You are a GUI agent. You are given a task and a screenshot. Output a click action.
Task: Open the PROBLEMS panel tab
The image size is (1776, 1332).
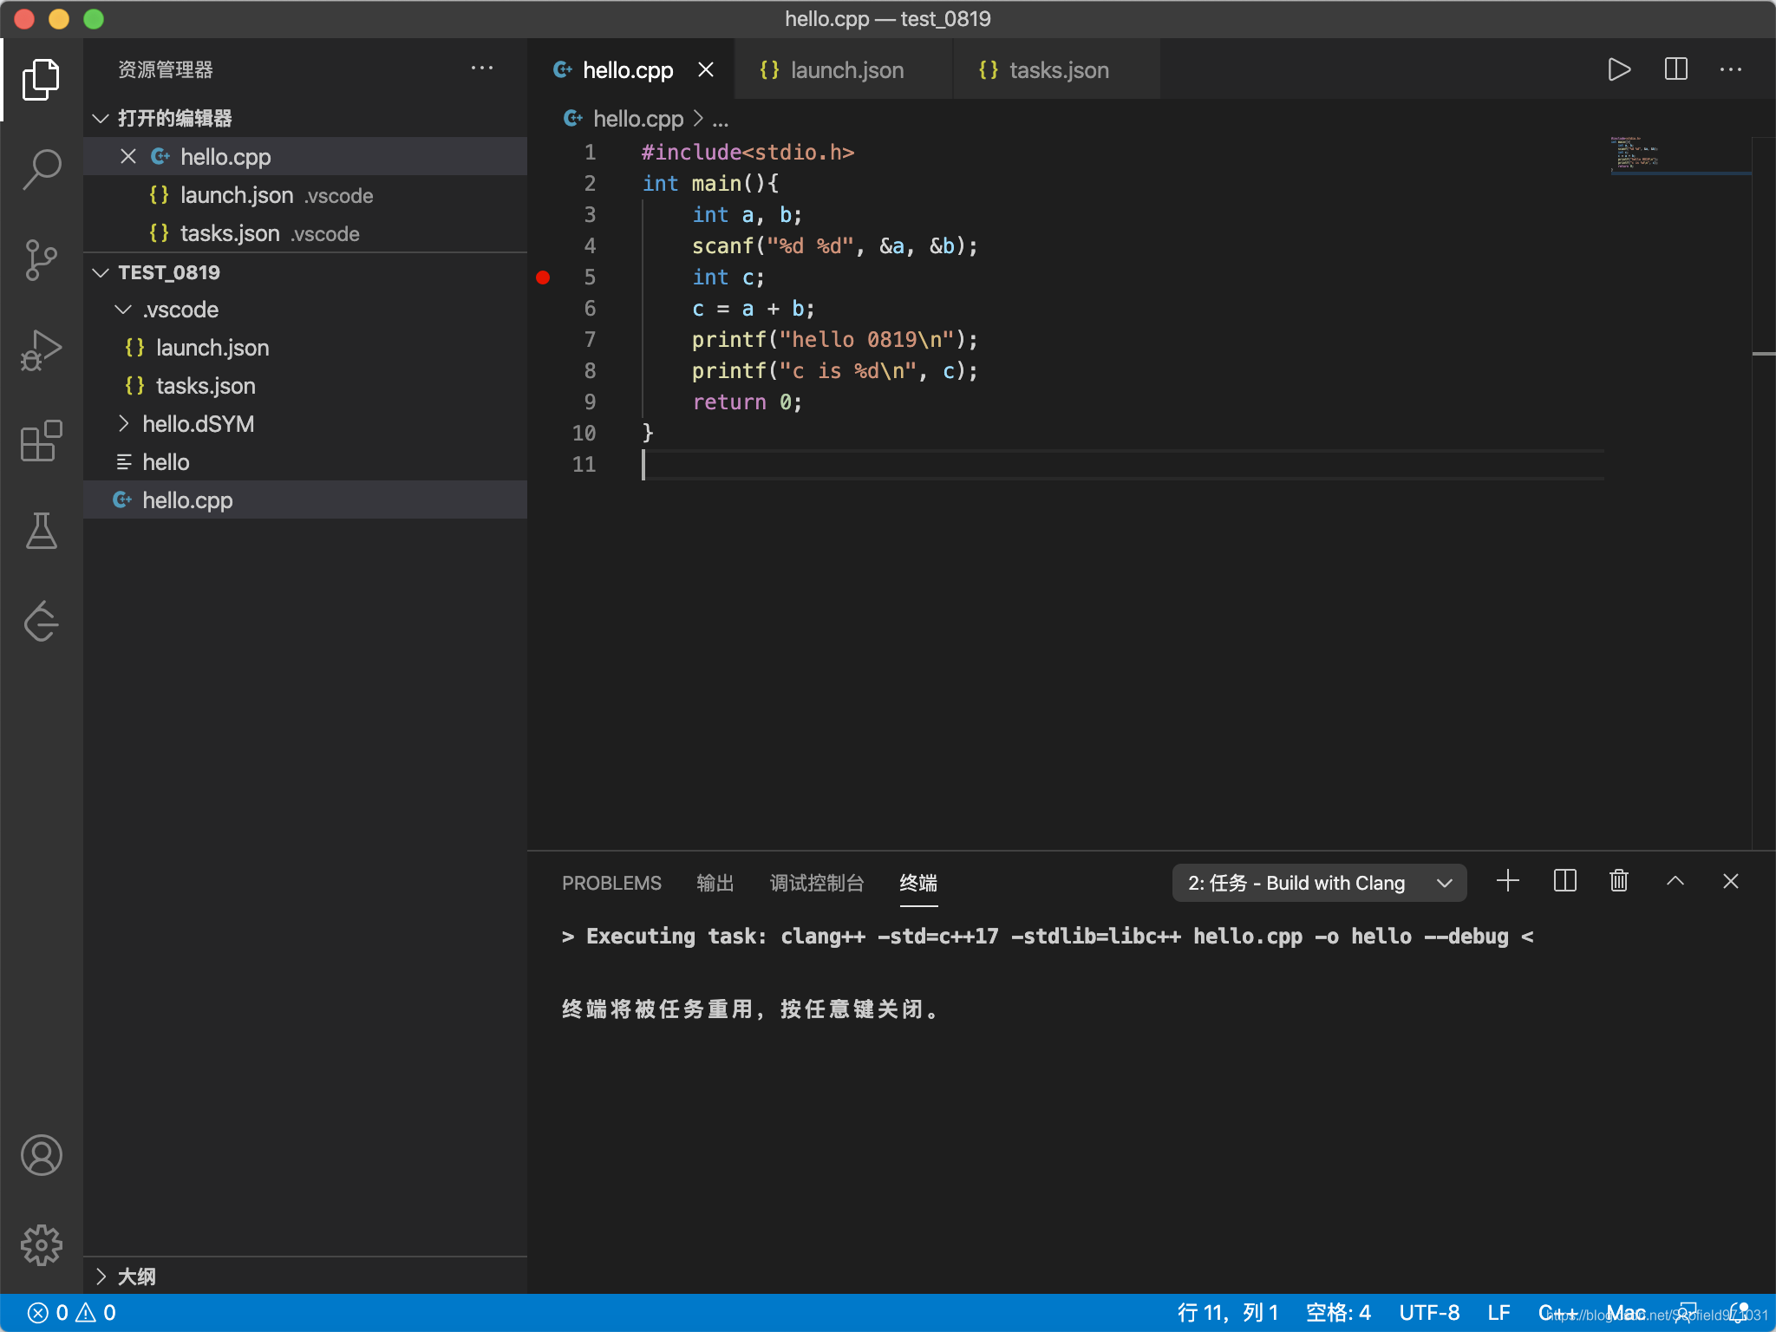tap(611, 883)
